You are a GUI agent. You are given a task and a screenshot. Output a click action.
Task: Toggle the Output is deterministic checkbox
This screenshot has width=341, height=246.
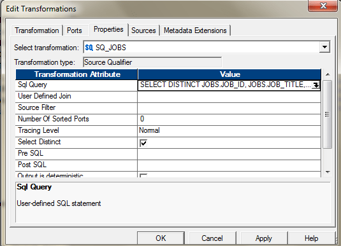[x=143, y=175]
